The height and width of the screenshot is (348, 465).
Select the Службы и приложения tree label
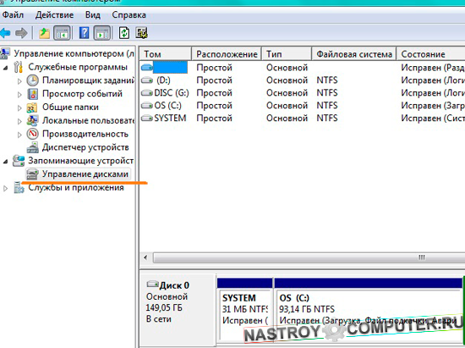coord(76,188)
